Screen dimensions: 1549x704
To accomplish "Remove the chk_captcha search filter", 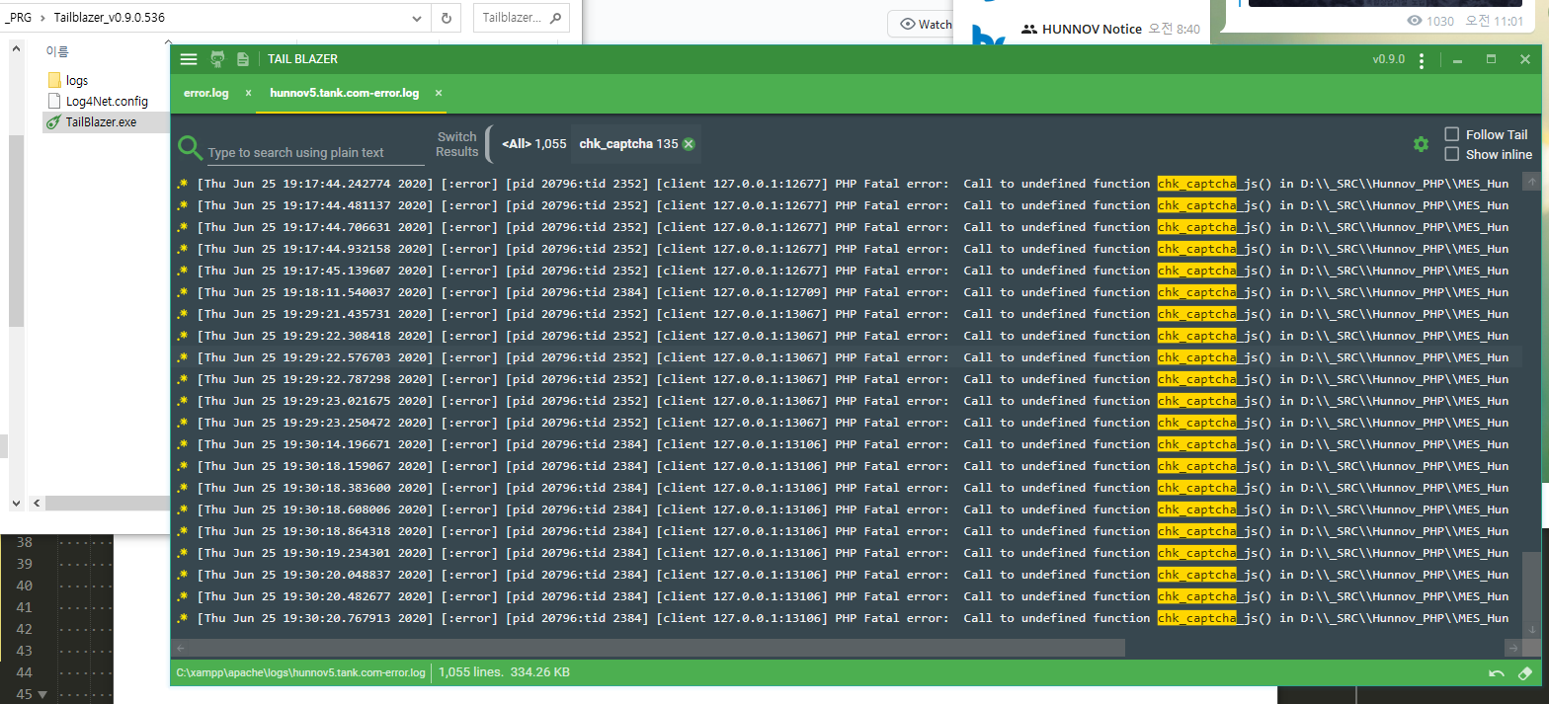I will (689, 144).
